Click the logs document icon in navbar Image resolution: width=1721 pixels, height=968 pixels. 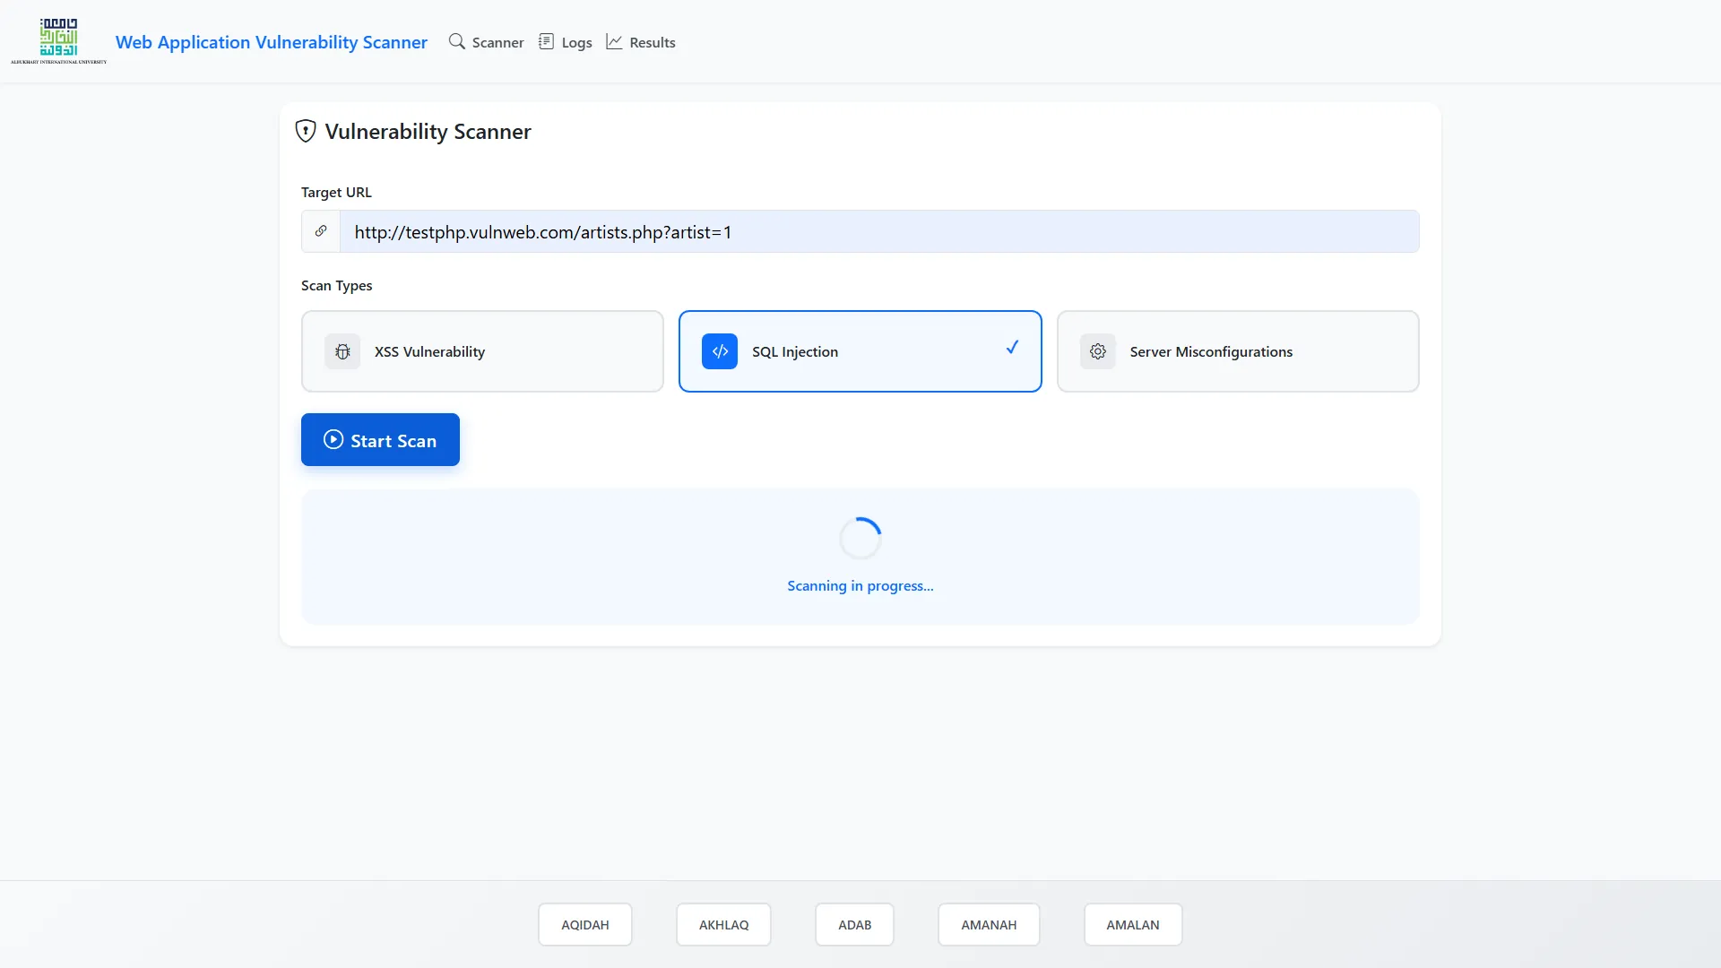click(x=546, y=41)
